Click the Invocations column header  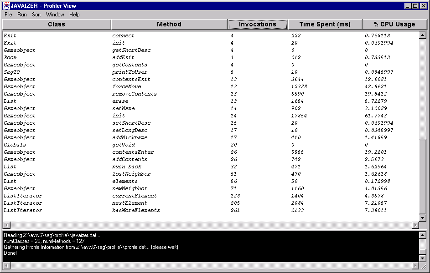point(258,25)
